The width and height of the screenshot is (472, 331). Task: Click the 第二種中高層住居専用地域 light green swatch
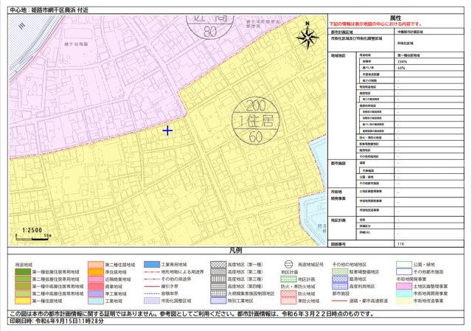[23, 293]
